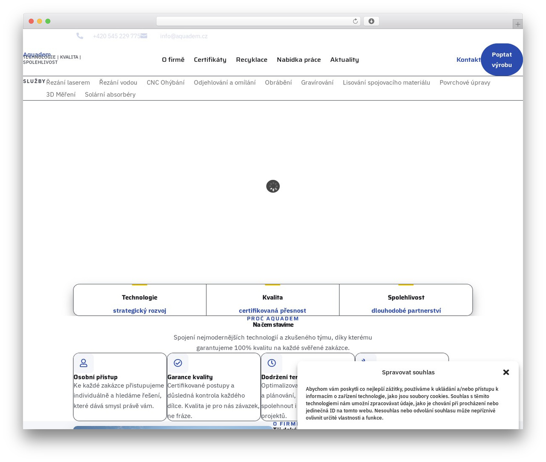Select the Obrábění service link
546x462 pixels.
(x=279, y=83)
